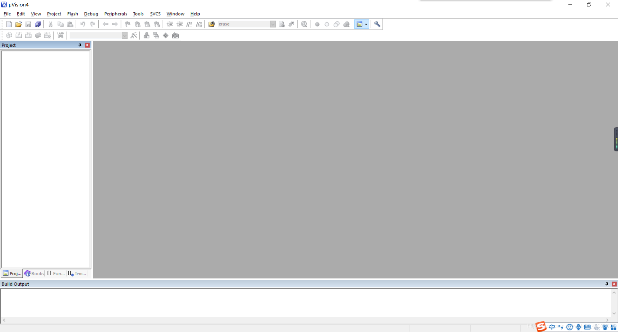
Task: Click Build Output scroll down arrow
Action: 614,313
